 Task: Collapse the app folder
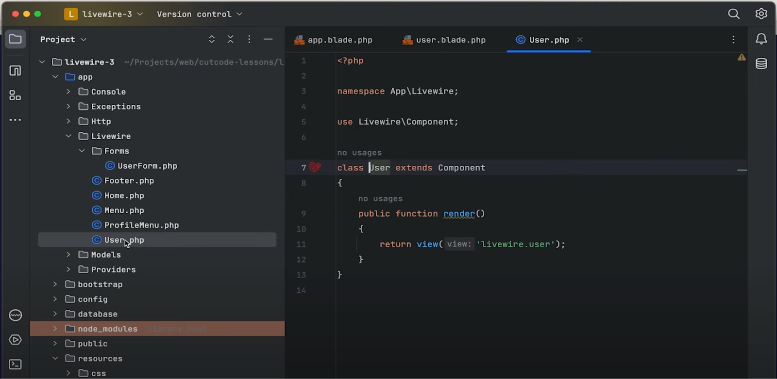click(x=55, y=77)
